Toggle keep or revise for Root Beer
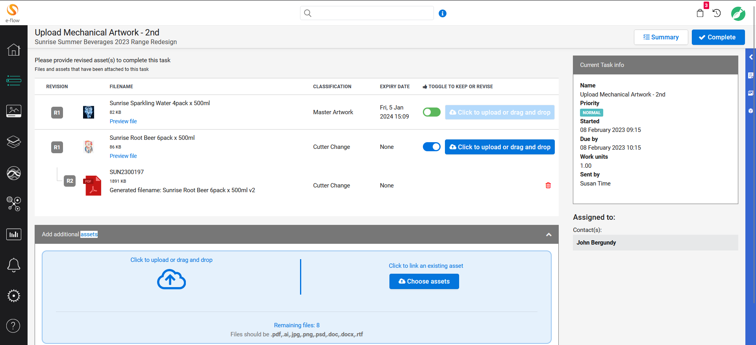This screenshot has height=345, width=756. pos(432,147)
